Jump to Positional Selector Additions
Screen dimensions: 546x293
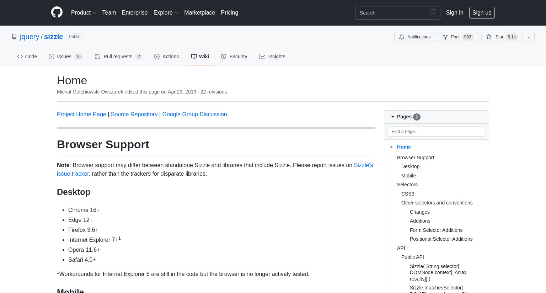point(441,239)
